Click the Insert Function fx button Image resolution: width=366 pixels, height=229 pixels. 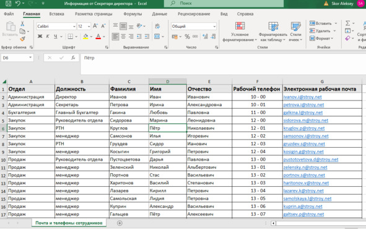(73, 58)
